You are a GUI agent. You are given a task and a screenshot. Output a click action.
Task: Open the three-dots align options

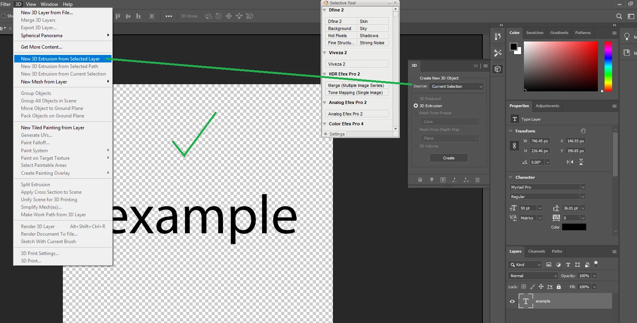point(169,16)
